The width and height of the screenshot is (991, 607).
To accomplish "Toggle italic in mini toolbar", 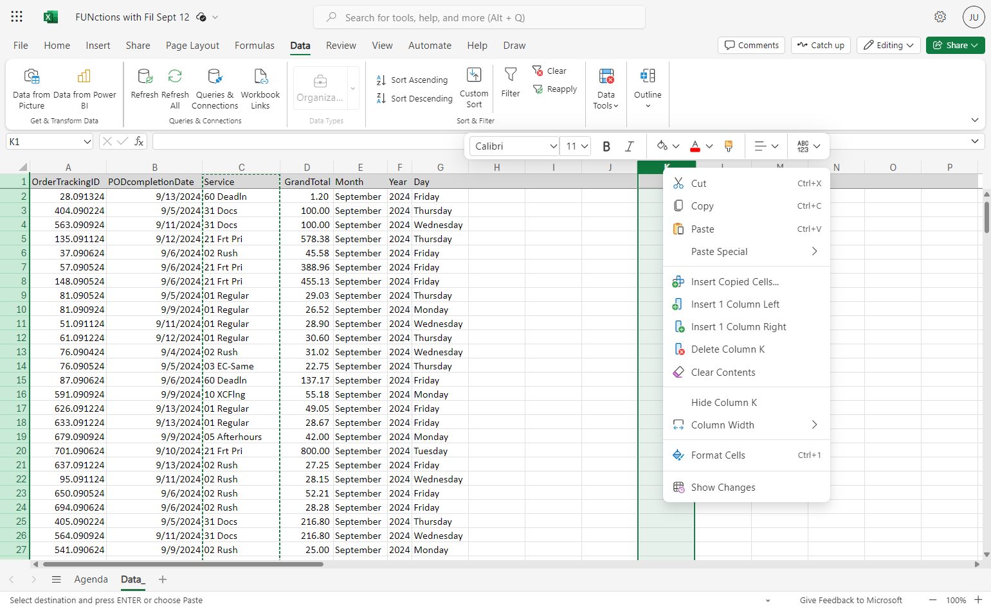I will [x=630, y=146].
